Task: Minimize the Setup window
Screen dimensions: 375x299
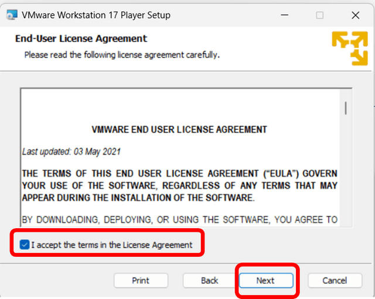Action: tap(284, 15)
